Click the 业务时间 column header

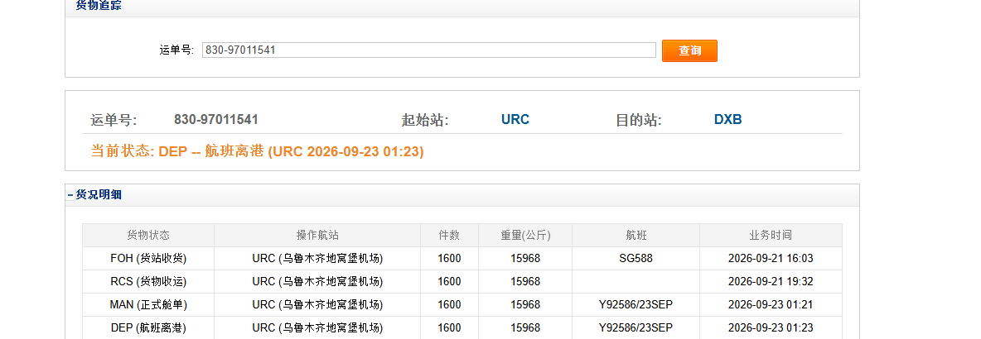(771, 236)
